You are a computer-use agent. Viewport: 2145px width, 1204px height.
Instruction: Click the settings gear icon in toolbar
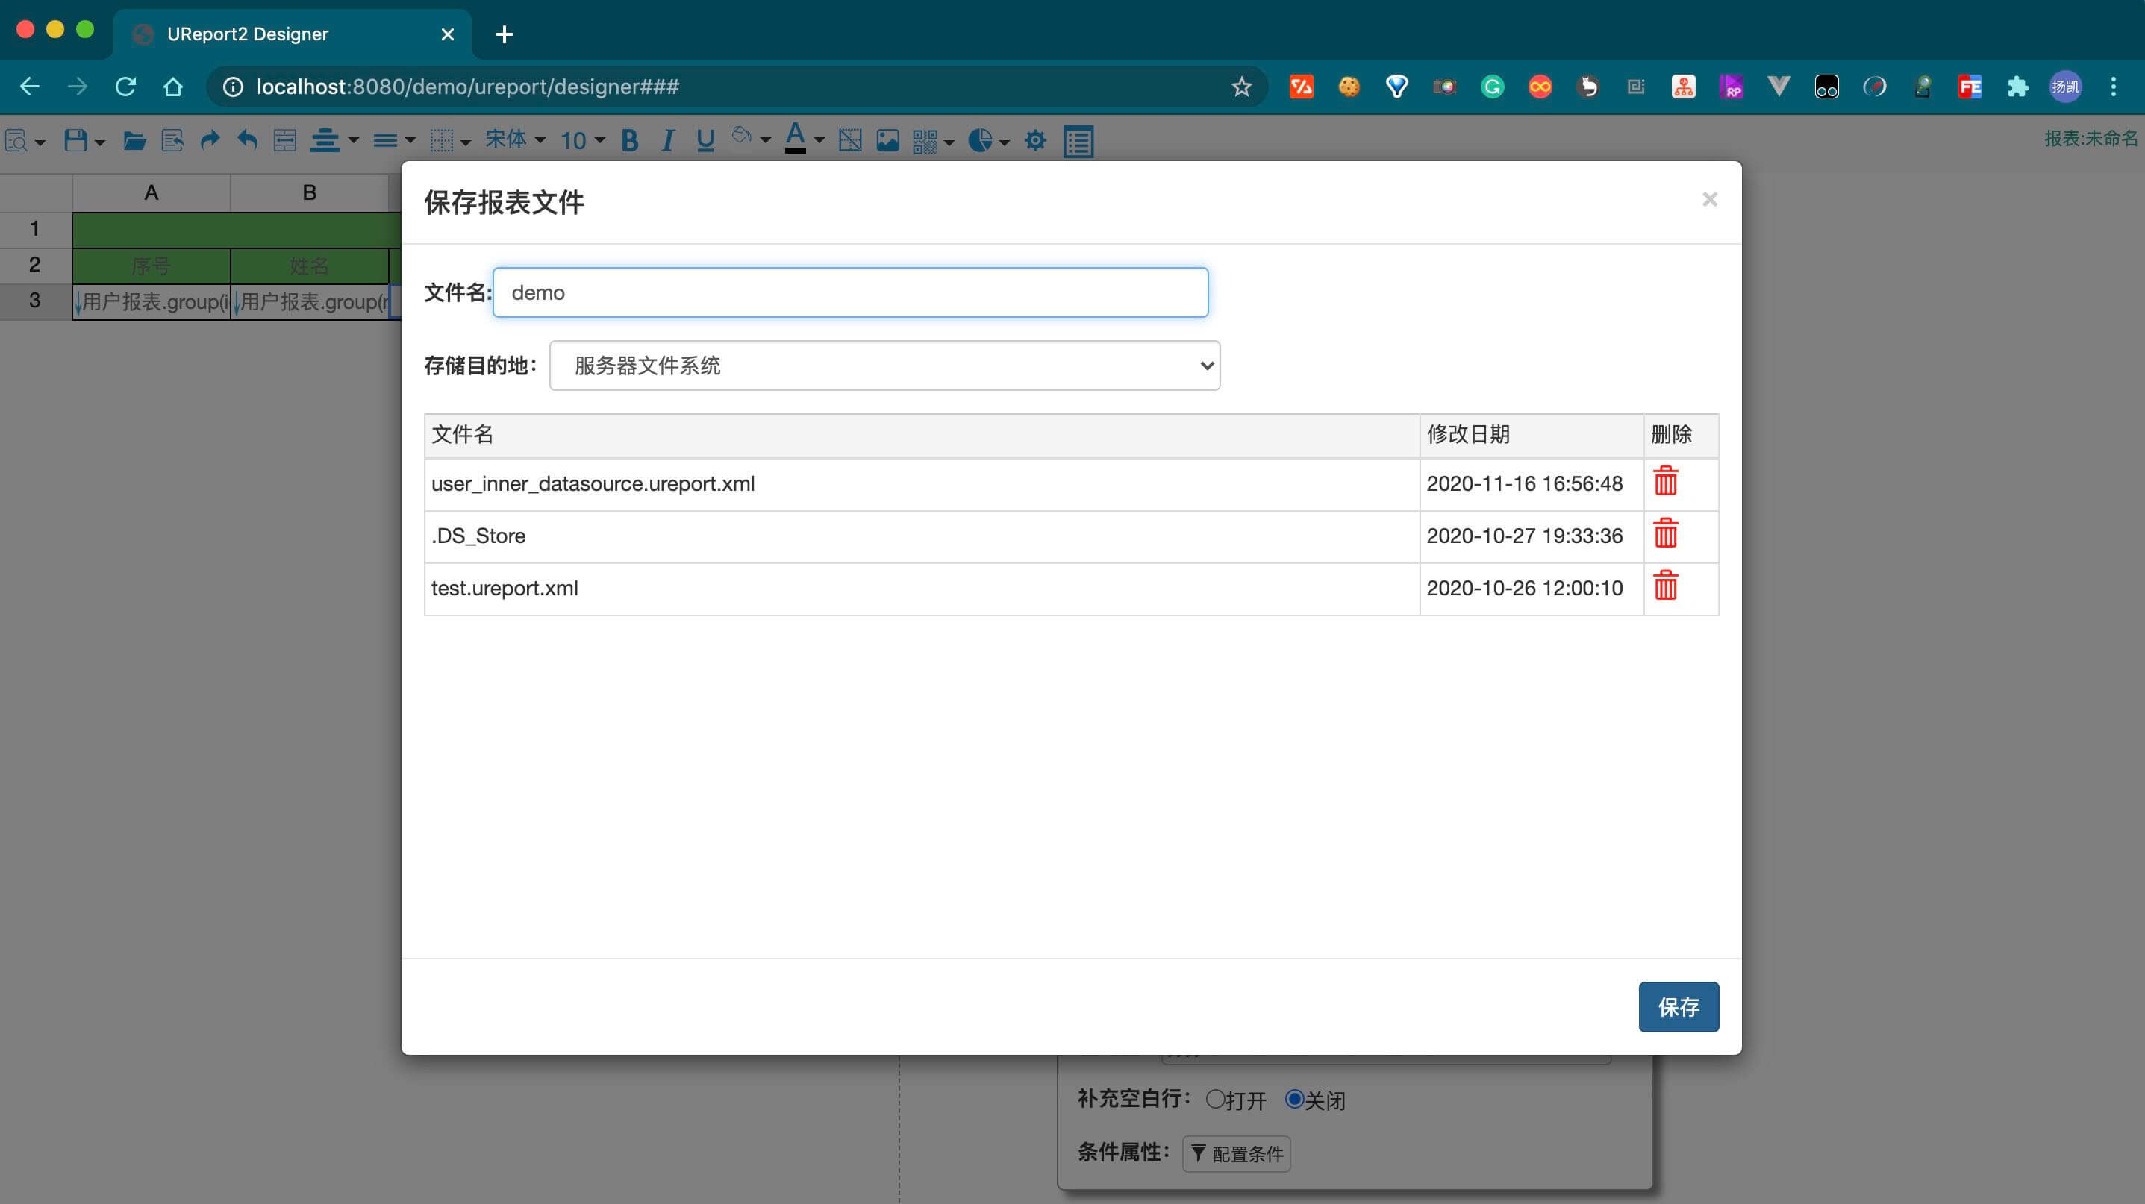point(1035,141)
